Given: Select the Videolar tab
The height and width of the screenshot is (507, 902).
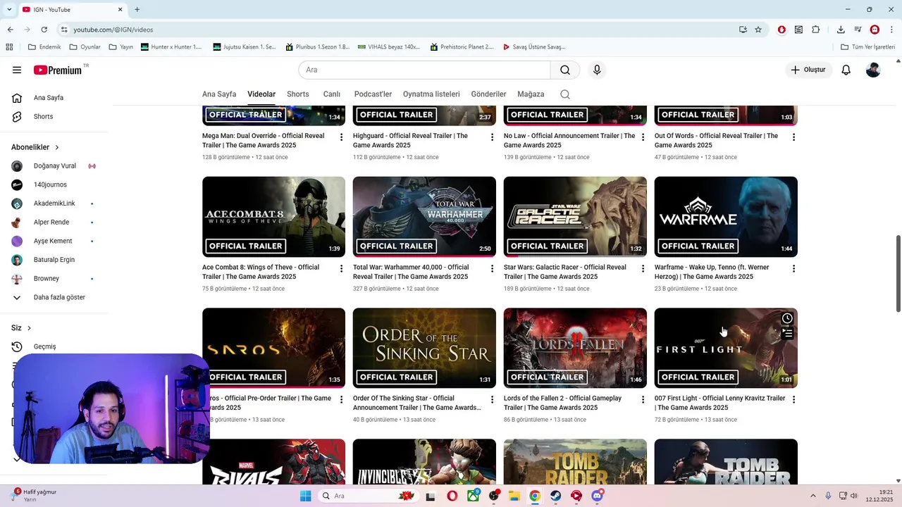Looking at the screenshot, I should tap(261, 94).
